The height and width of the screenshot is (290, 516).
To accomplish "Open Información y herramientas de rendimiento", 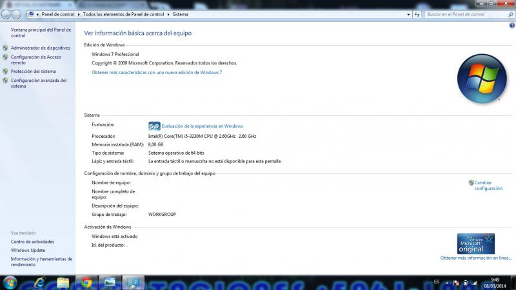I will 41,262.
